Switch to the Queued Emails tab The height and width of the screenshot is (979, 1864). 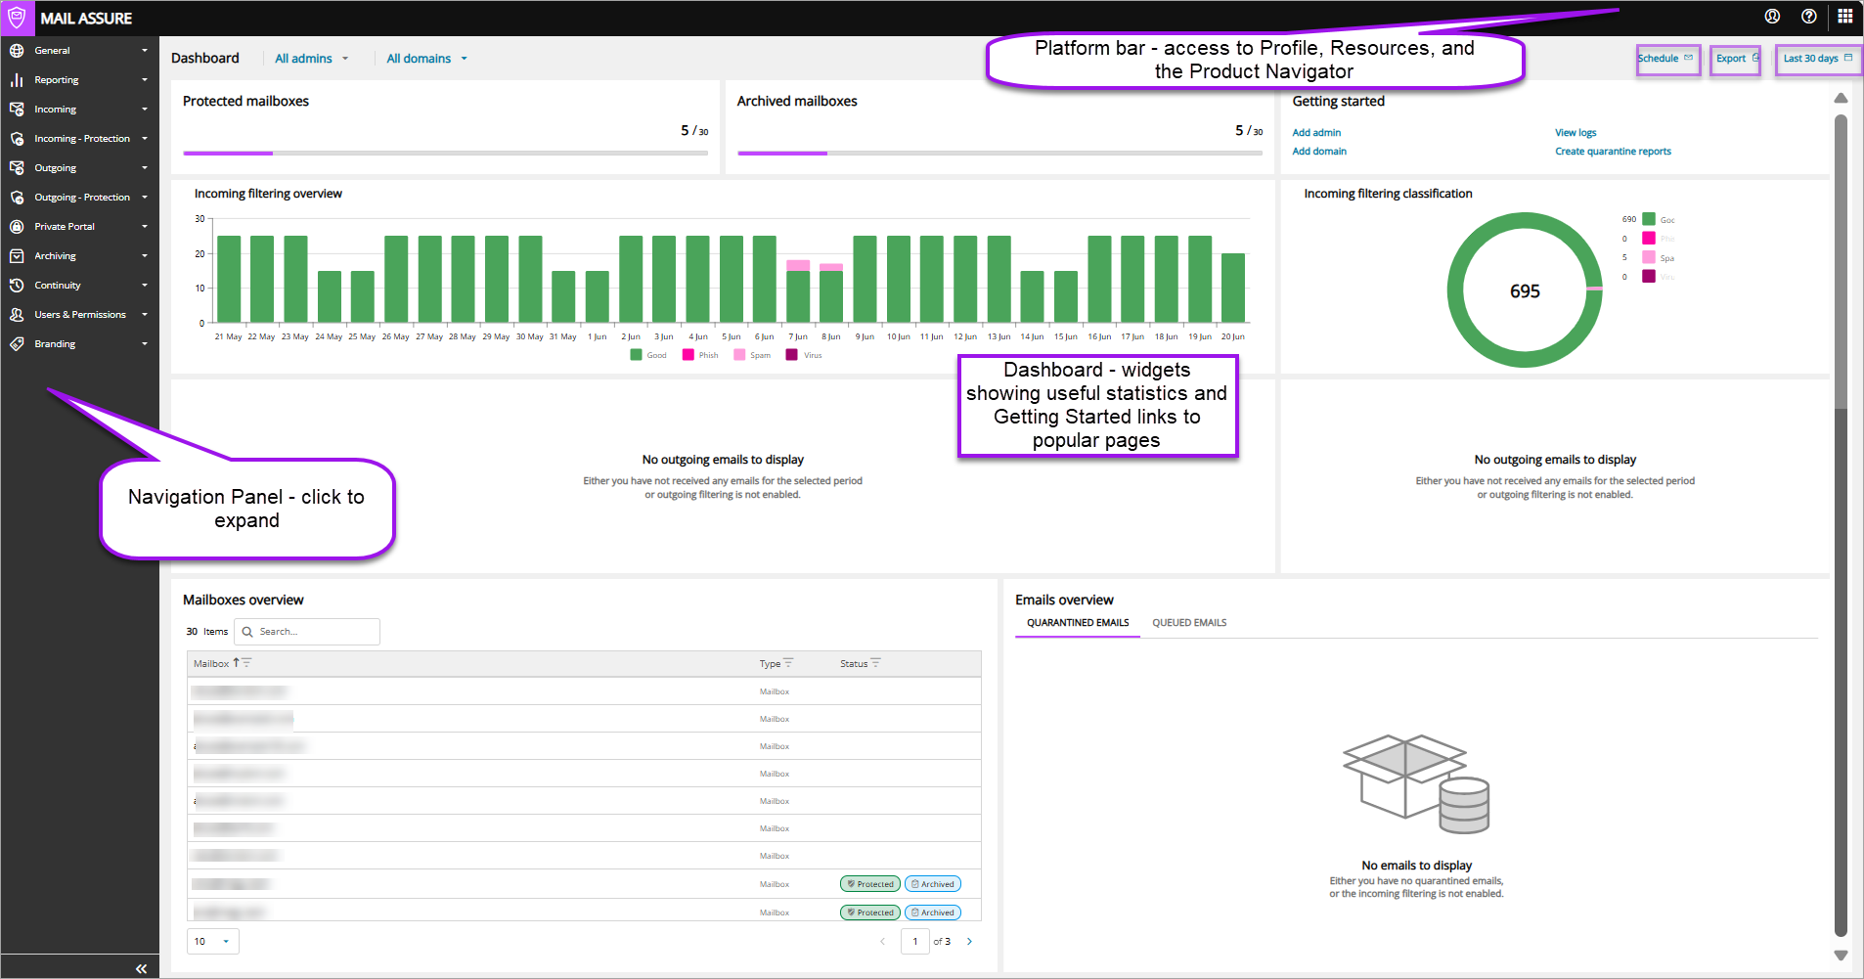1189,623
